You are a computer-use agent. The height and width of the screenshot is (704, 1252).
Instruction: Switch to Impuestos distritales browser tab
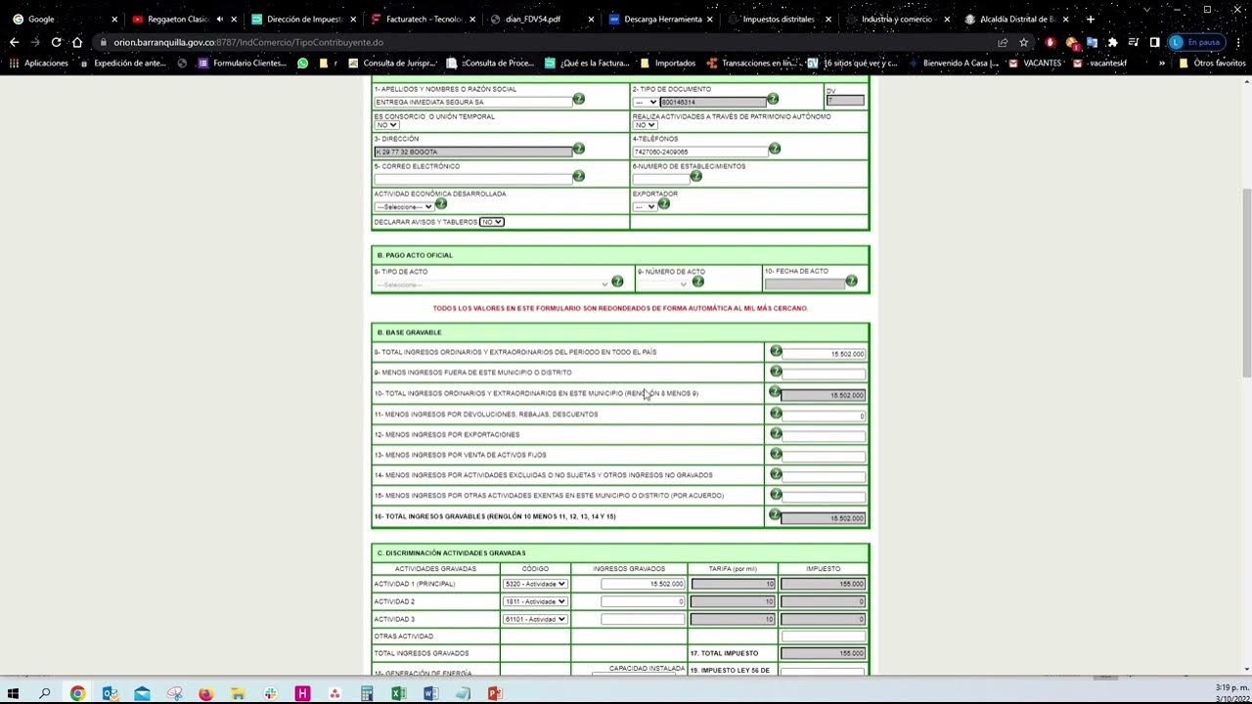[779, 19]
